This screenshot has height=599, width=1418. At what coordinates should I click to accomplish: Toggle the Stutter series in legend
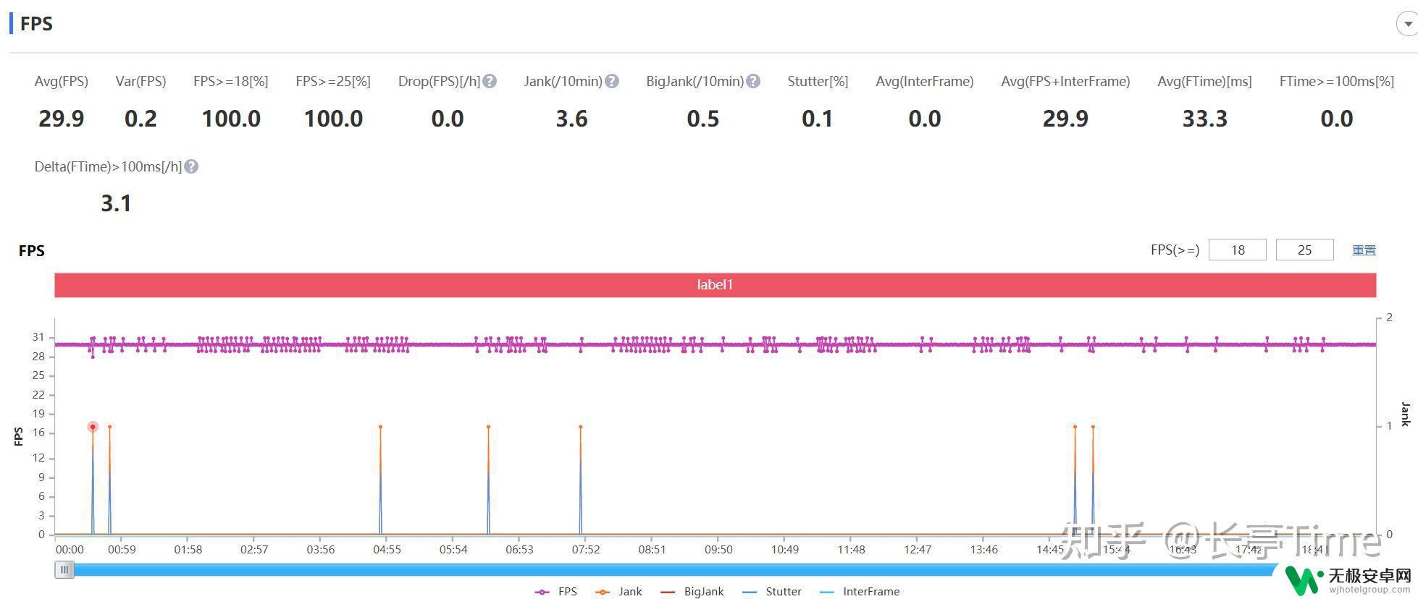[x=772, y=592]
